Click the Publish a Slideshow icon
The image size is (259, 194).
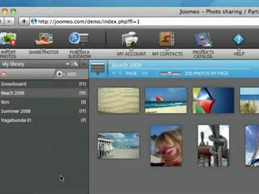coord(79,38)
